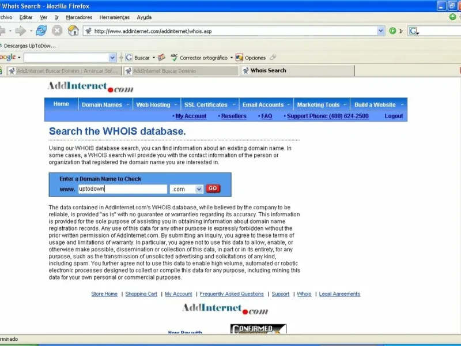Open the Resellers link
Image resolution: width=461 pixels, height=346 pixels.
(234, 116)
